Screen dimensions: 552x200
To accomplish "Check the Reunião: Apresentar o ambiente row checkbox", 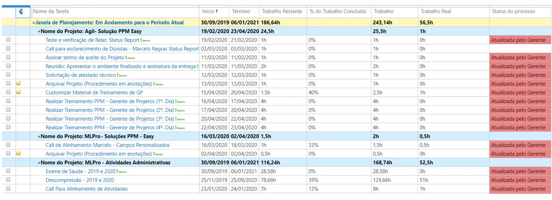I will [x=8, y=66].
